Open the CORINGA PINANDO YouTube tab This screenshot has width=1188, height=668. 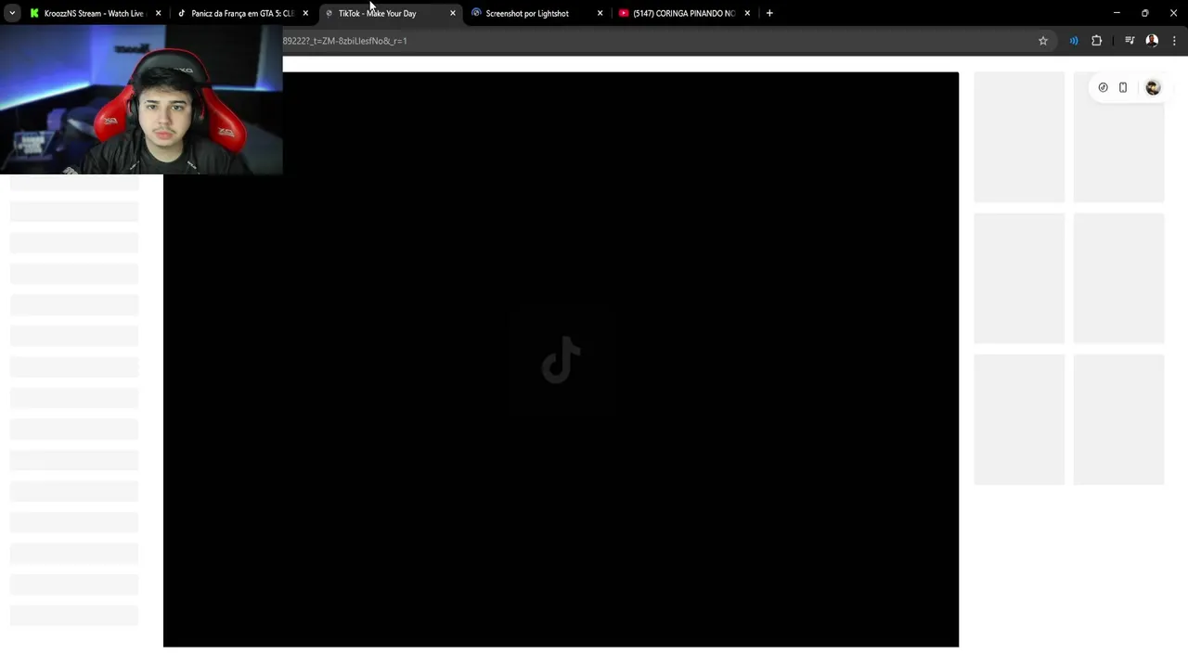point(684,13)
